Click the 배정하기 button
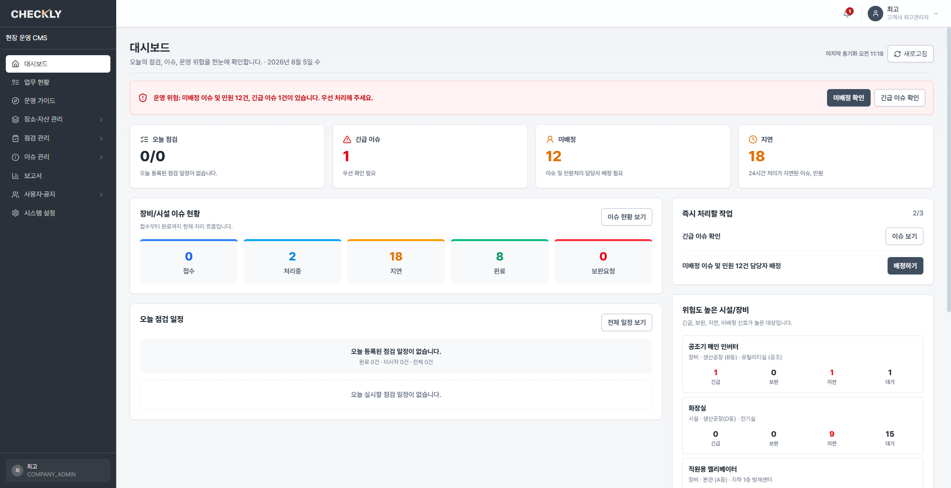 [x=905, y=266]
